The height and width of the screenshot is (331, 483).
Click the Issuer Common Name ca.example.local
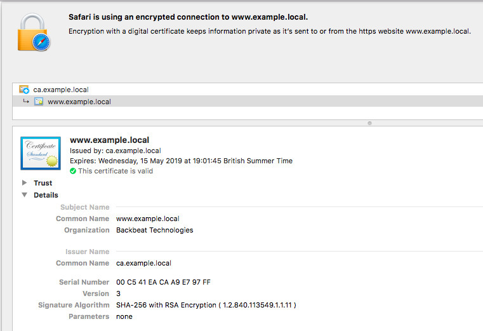[x=143, y=263]
